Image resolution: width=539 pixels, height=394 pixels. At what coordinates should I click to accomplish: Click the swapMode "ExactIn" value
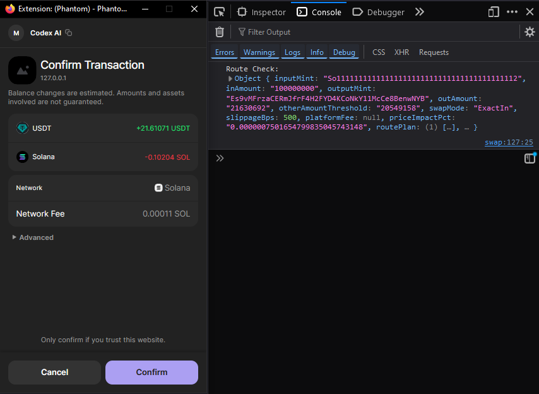(x=493, y=108)
